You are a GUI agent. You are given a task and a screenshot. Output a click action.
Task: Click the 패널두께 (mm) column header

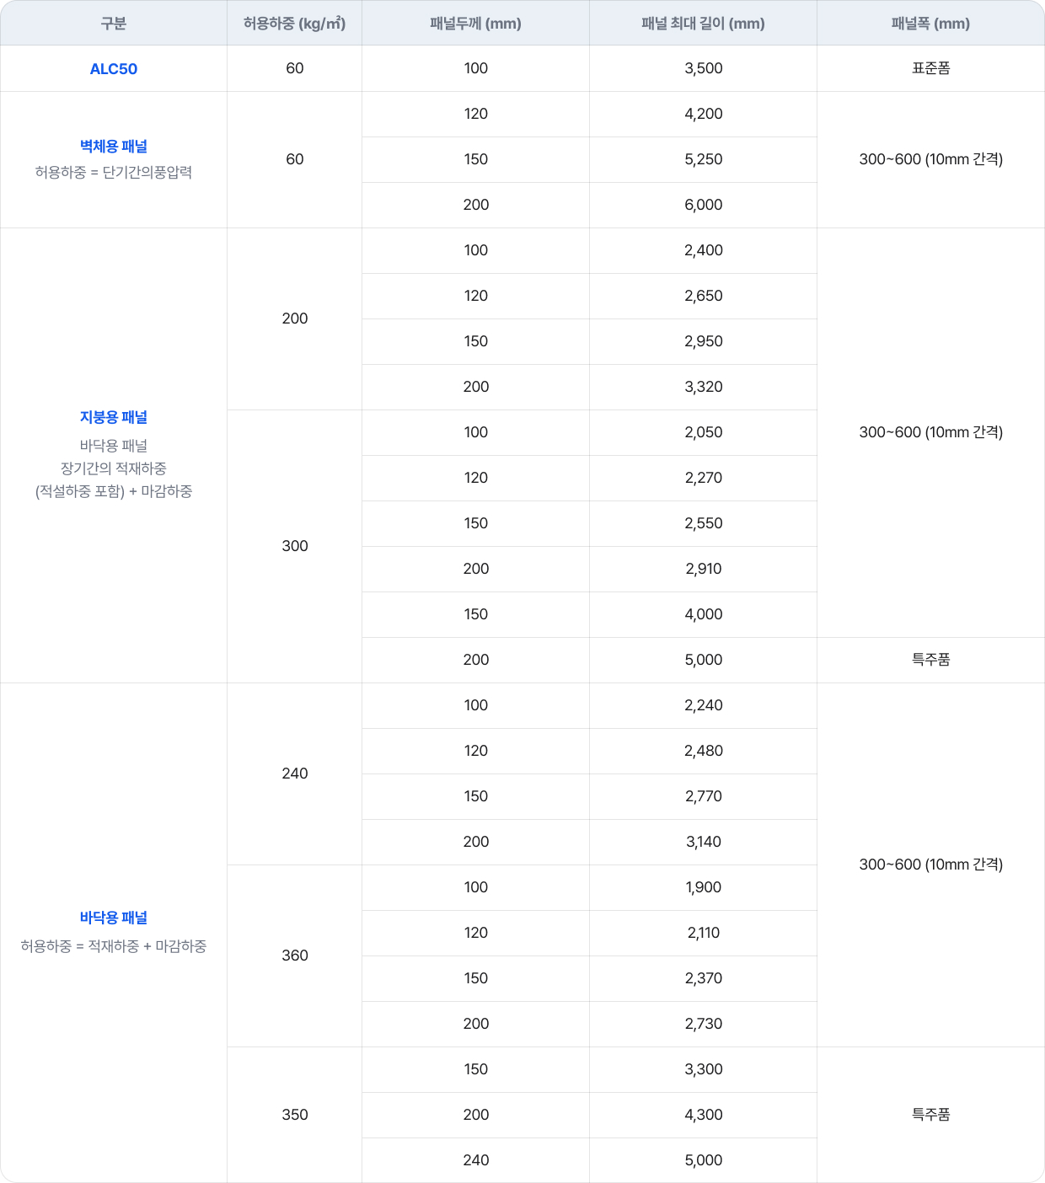(x=475, y=24)
